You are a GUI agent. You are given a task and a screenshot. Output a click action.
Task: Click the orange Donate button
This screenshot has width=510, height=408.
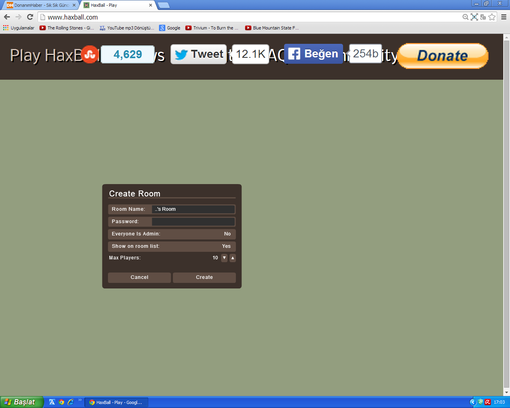(x=442, y=55)
